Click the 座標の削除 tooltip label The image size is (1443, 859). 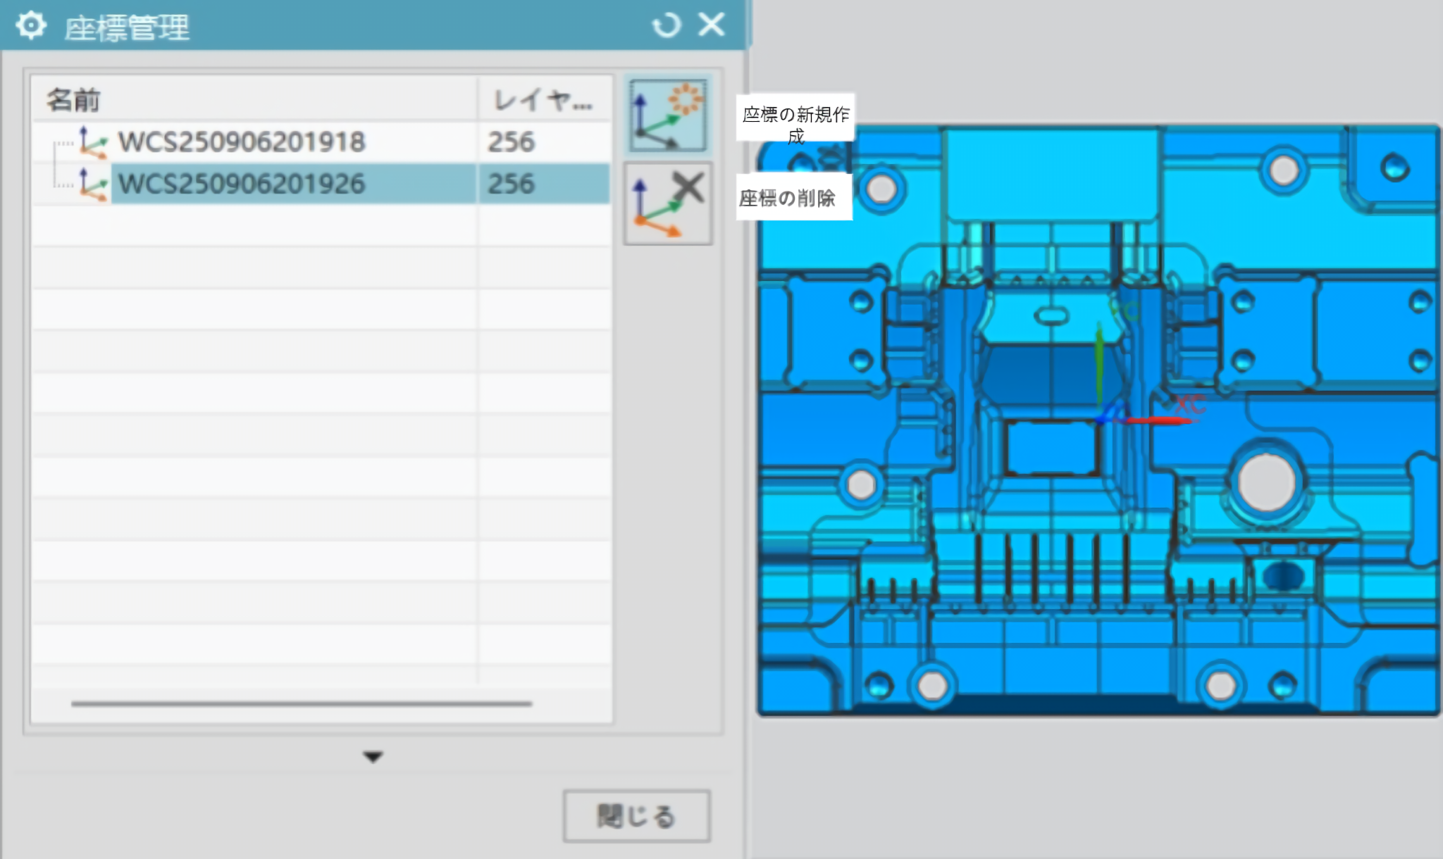point(787,199)
